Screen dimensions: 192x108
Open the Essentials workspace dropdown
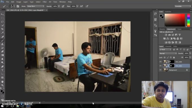[183, 6]
